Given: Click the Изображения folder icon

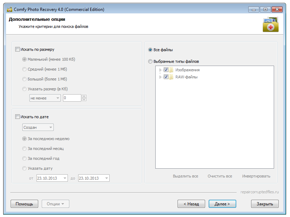Looking at the screenshot, I should tap(171, 70).
